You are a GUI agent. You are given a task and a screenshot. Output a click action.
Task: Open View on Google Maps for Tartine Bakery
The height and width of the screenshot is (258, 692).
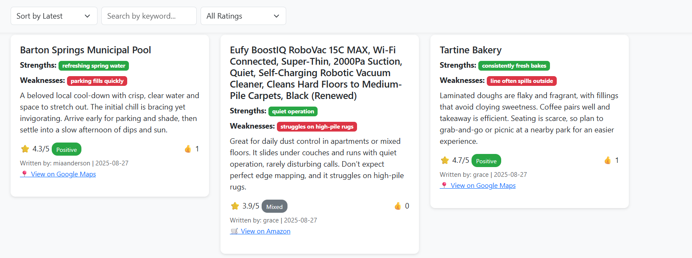[x=483, y=185]
